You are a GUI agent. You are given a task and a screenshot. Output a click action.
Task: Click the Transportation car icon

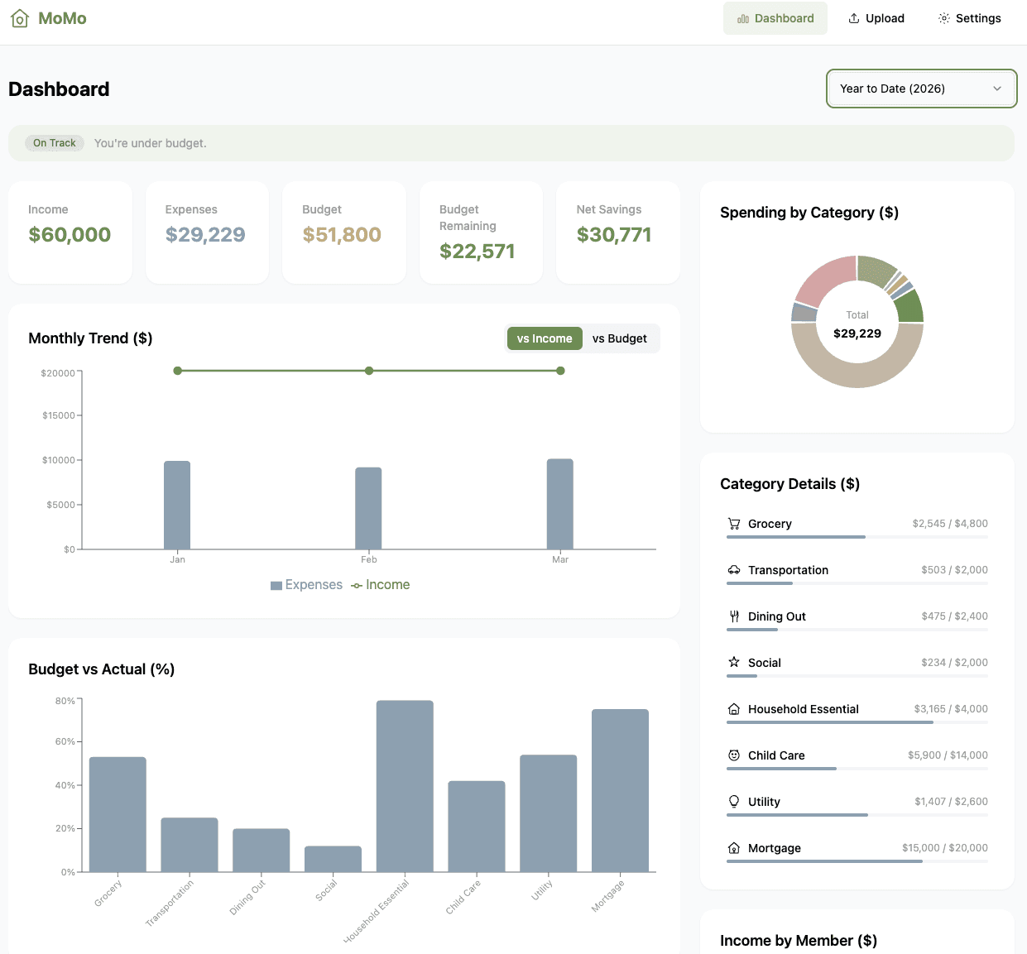click(733, 569)
